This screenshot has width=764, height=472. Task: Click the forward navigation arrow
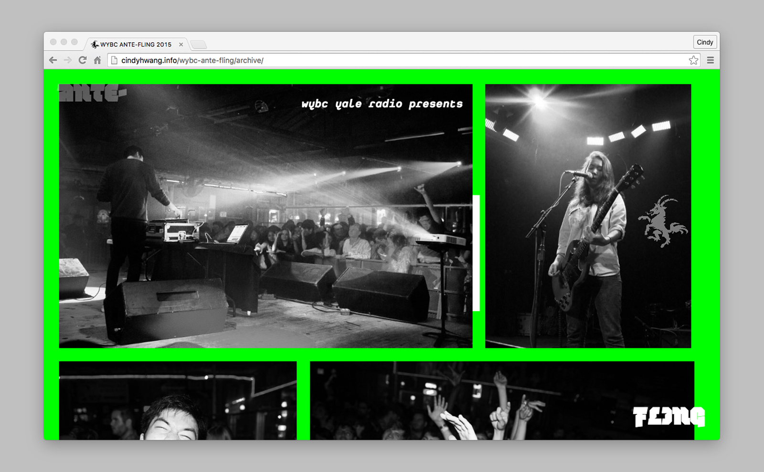[67, 60]
